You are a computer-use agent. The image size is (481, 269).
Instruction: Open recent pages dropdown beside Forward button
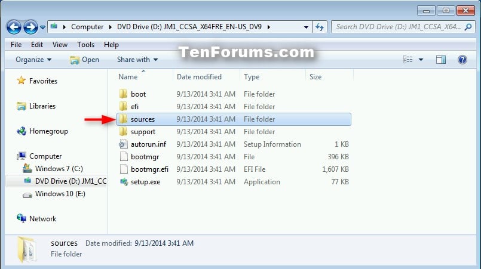pos(42,27)
